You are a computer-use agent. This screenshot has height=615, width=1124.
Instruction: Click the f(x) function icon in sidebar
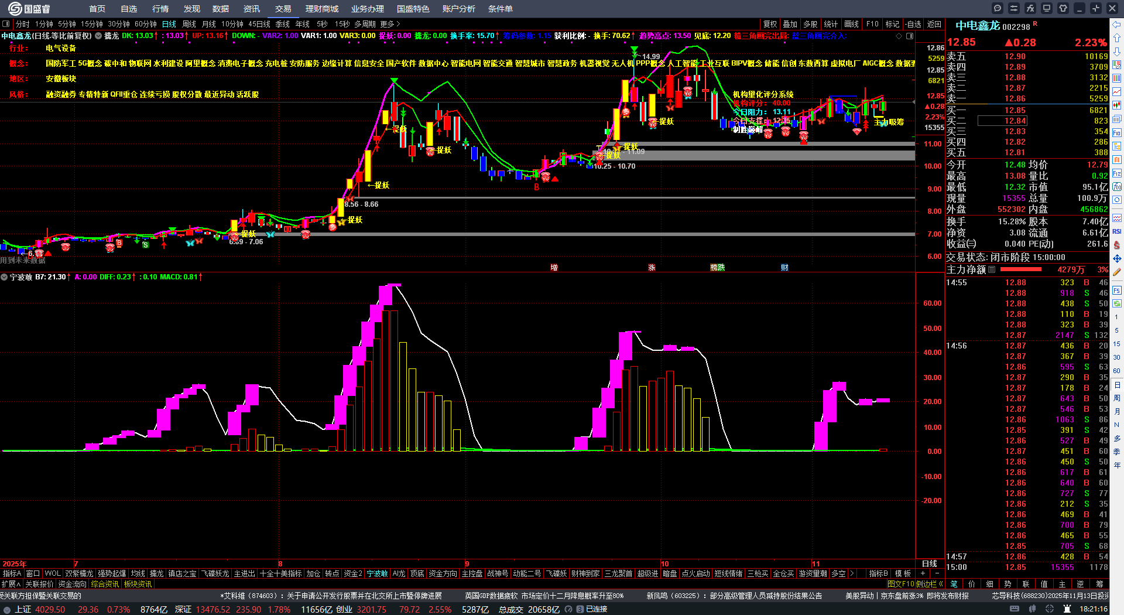tap(1117, 187)
